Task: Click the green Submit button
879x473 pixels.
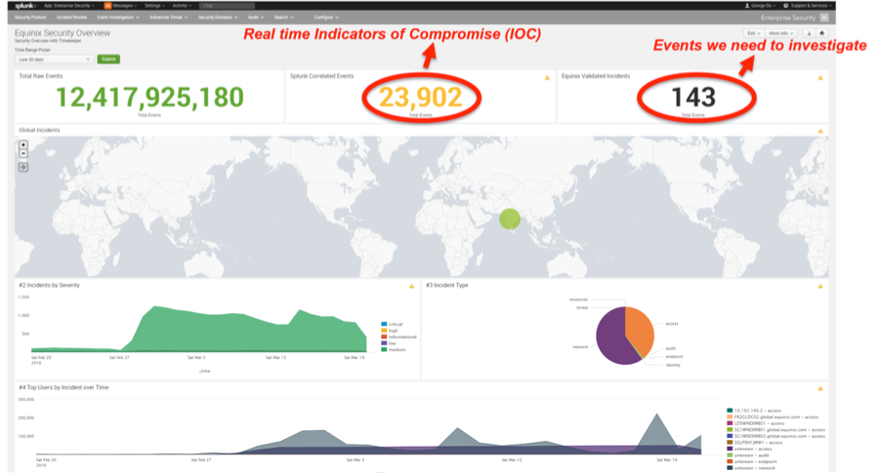Action: 108,59
